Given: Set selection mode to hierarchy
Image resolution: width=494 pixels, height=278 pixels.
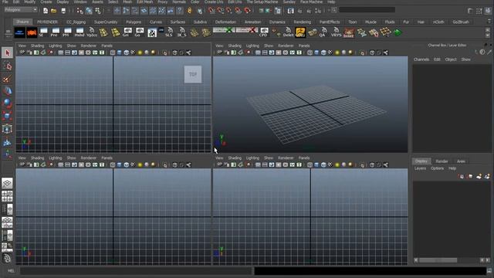Looking at the screenshot, I should (80, 11).
